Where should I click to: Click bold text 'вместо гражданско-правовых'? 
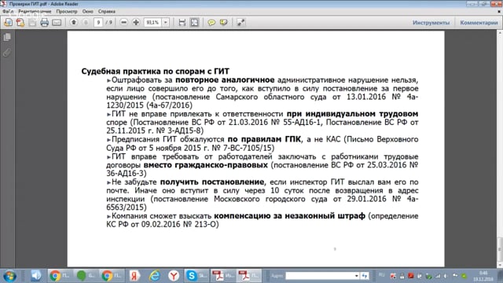[x=206, y=165]
